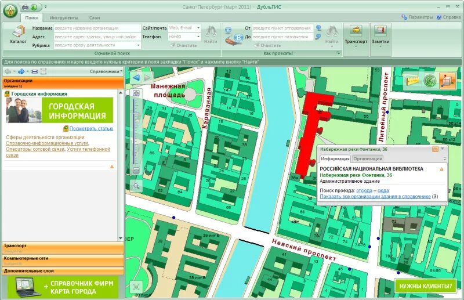Screen dimensions: 464x300
Task: Switch to the Слои ribbon tab
Action: point(95,18)
